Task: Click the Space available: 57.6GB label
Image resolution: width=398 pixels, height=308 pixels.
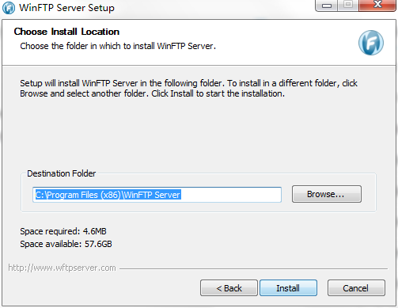Action: (66, 244)
